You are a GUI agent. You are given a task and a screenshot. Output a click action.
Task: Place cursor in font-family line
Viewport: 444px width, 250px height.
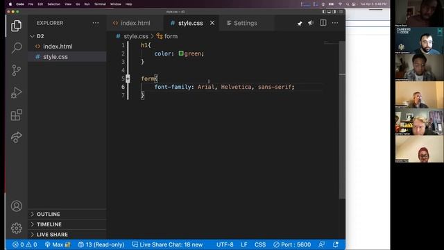pyautogui.click(x=224, y=87)
